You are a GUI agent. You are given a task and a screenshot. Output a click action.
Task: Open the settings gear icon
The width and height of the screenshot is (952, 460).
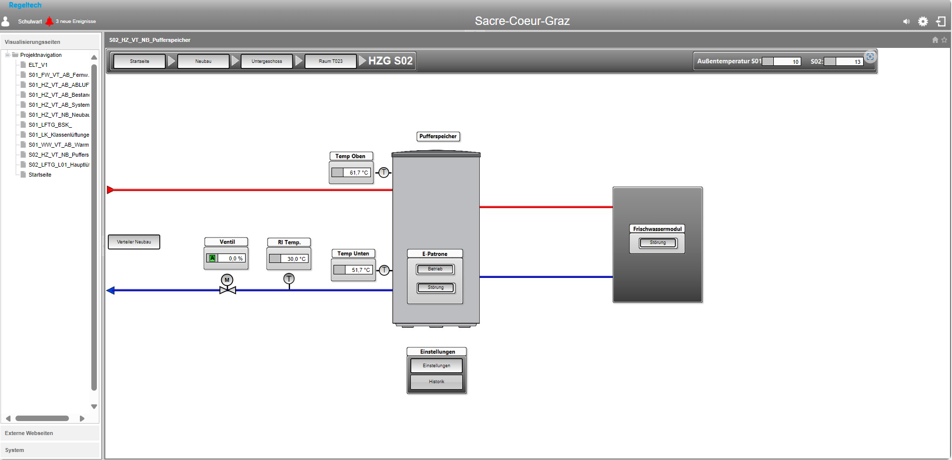(923, 21)
